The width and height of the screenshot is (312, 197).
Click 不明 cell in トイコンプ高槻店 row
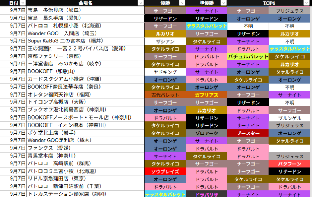[289, 102]
